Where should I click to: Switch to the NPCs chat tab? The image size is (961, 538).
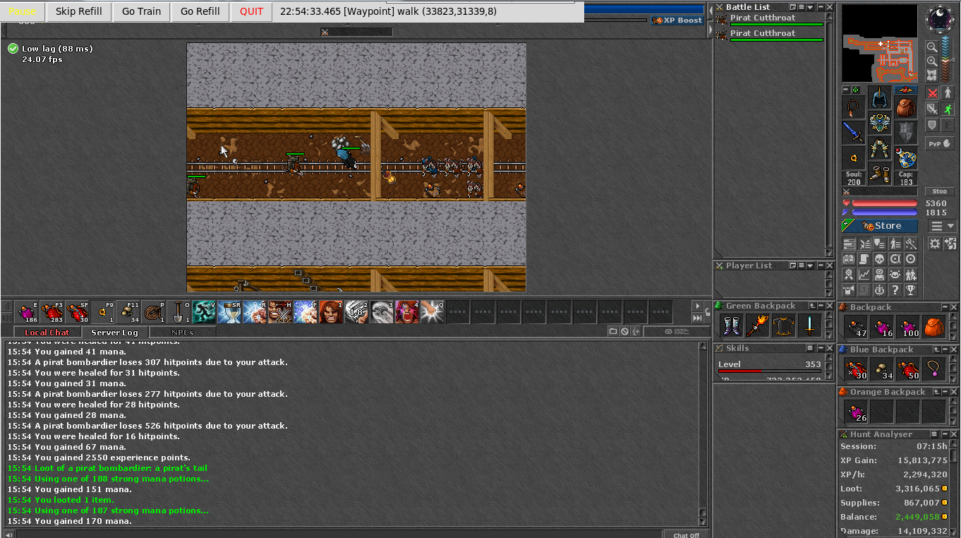183,333
